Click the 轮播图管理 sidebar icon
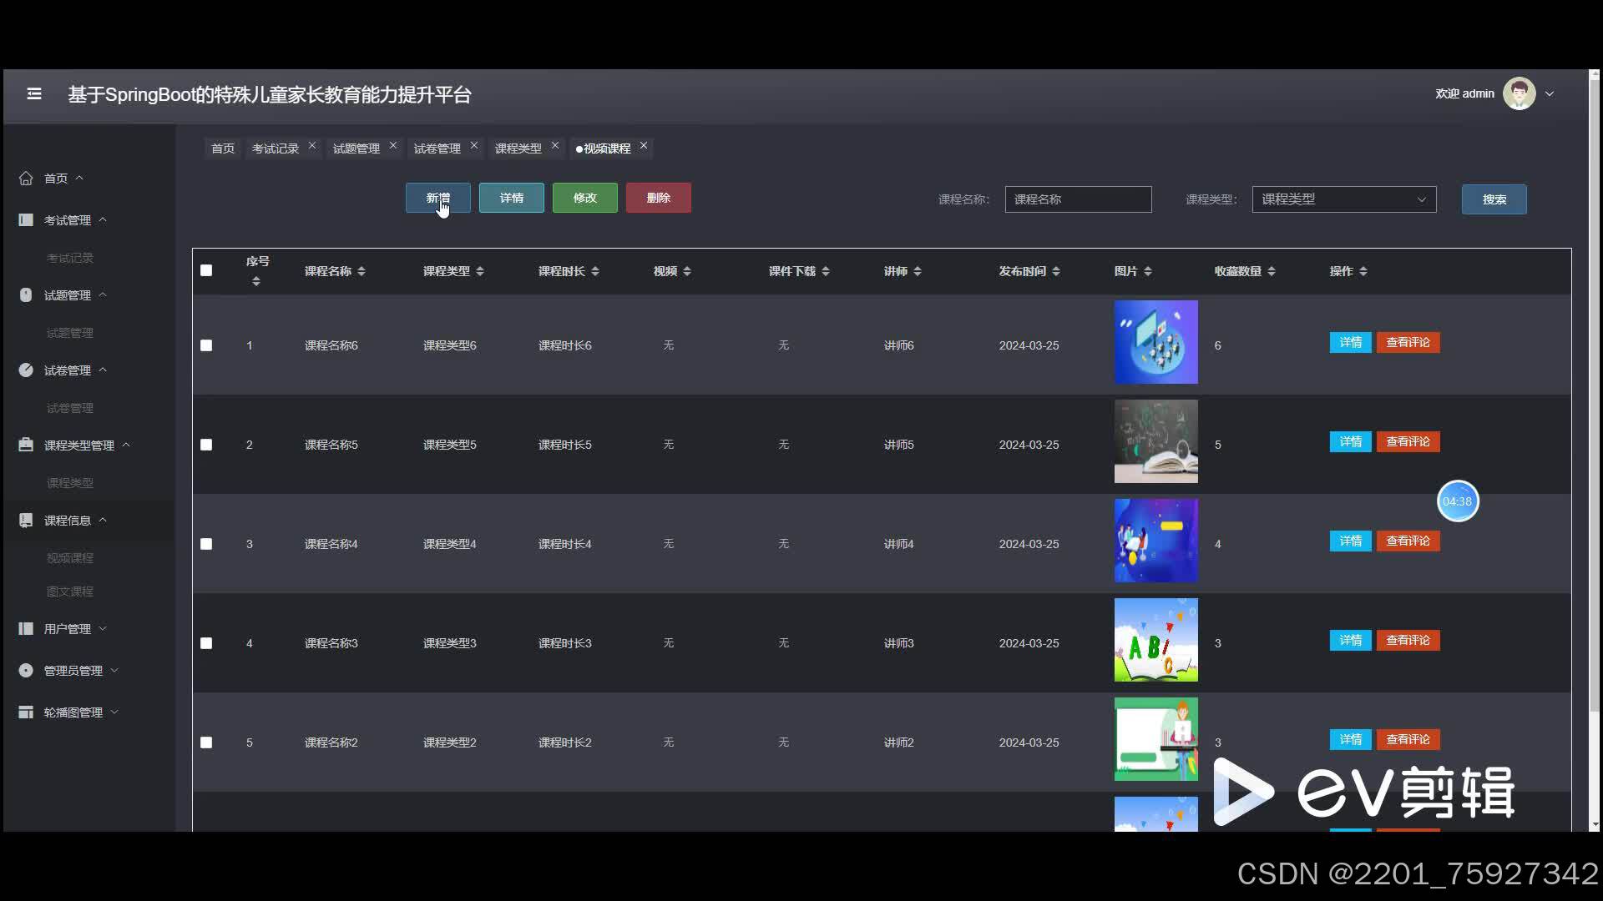Image resolution: width=1603 pixels, height=901 pixels. click(26, 712)
